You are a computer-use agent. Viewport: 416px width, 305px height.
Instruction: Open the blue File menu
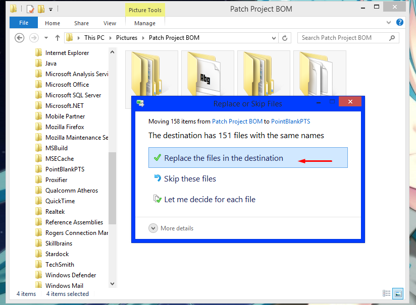pyautogui.click(x=23, y=23)
